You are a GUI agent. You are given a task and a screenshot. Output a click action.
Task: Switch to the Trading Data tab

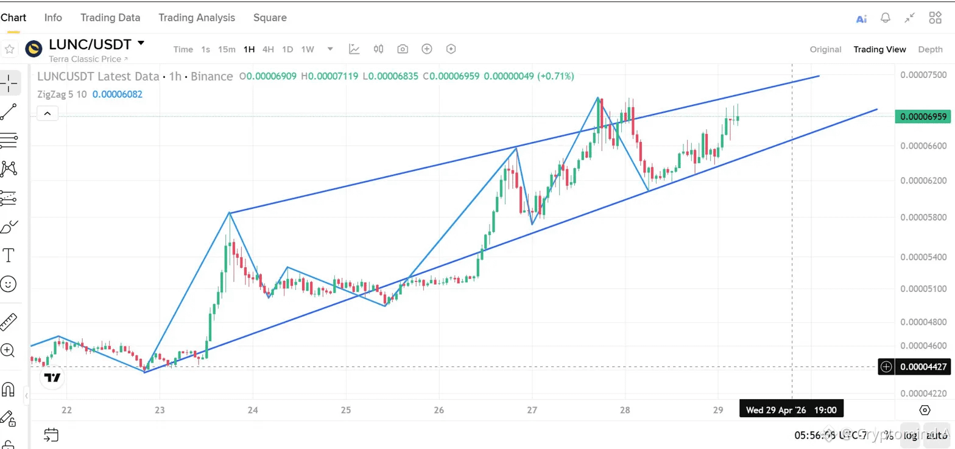pos(110,18)
